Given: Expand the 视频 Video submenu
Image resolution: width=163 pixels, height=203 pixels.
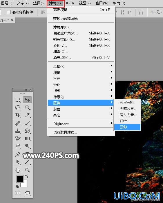Looking at the screenshot, I should pos(81,91).
